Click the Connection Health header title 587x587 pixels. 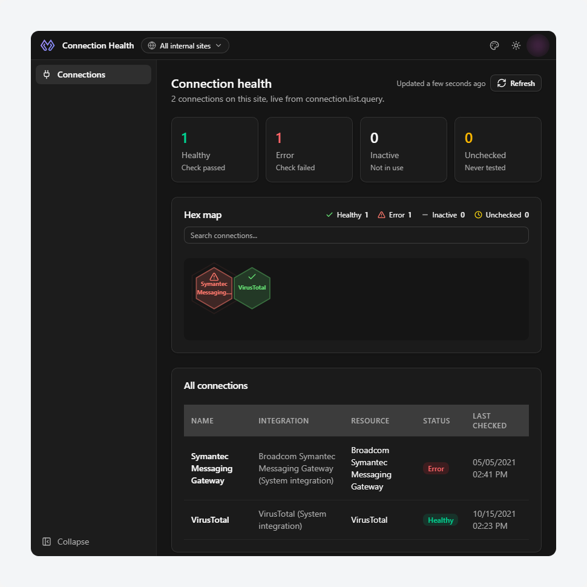coord(97,45)
